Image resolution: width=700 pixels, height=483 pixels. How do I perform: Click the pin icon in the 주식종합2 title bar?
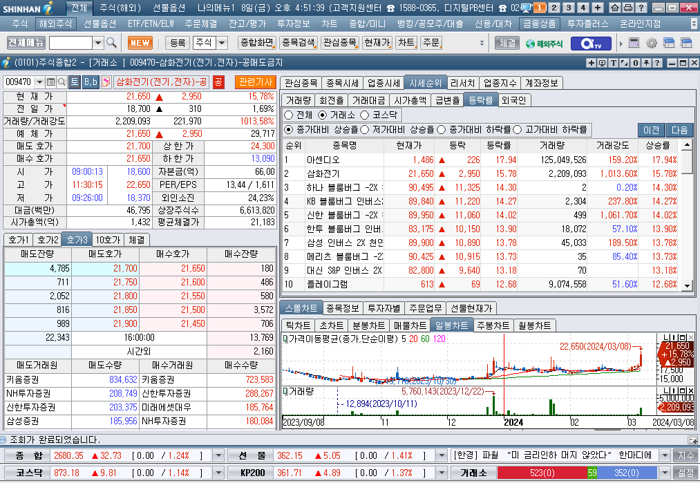[x=646, y=63]
